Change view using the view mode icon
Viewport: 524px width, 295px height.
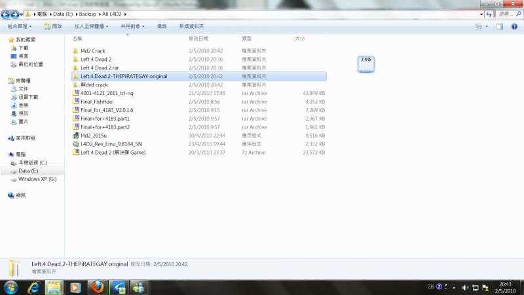(x=479, y=26)
